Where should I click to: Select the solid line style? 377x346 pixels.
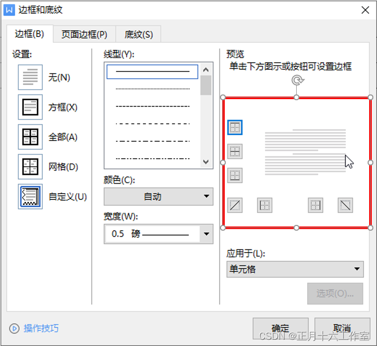152,71
